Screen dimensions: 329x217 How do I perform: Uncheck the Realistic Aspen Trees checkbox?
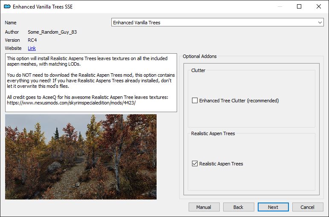pos(195,164)
